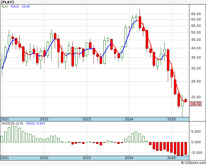This screenshot has height=165, width=206.
Task: Click the MACD:-5.847 value readout
Action: [x=36, y=124]
